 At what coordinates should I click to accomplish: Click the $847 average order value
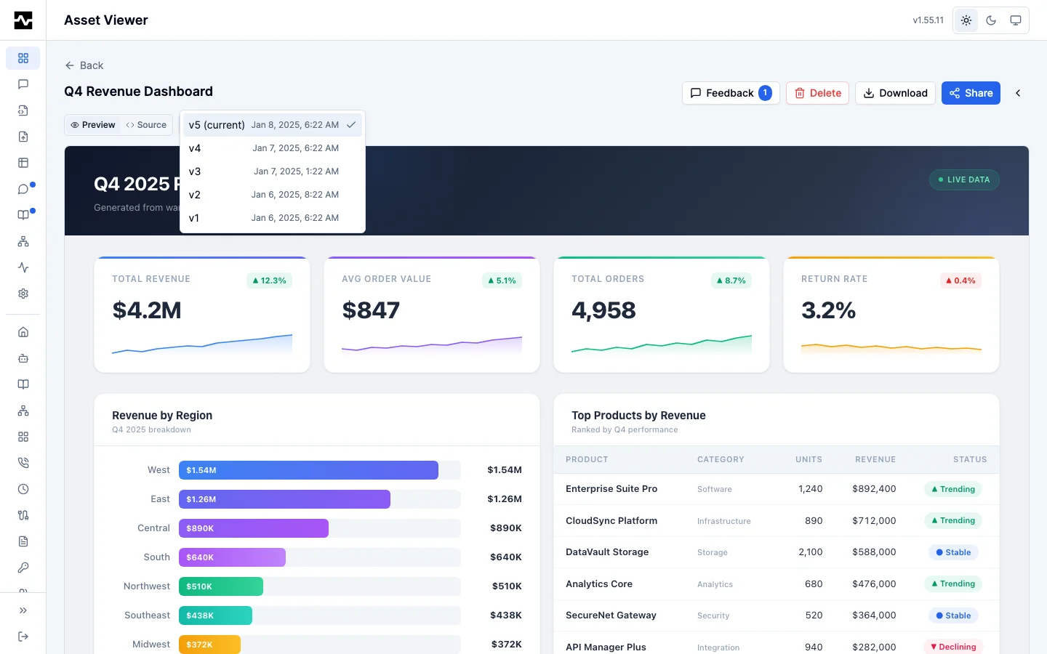click(x=371, y=310)
